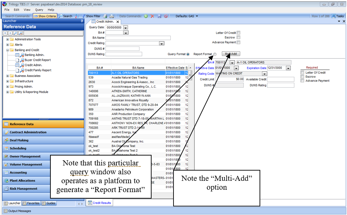347x215 pixels.
Task: Click the sort order icon
Action: 76,16
